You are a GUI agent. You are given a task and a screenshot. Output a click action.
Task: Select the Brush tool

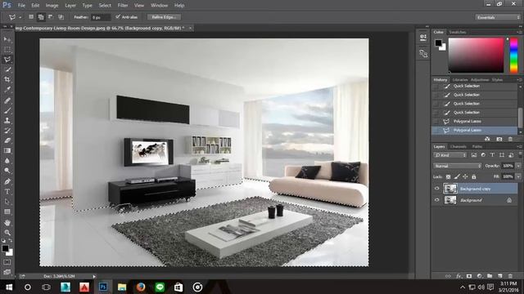[x=7, y=110]
